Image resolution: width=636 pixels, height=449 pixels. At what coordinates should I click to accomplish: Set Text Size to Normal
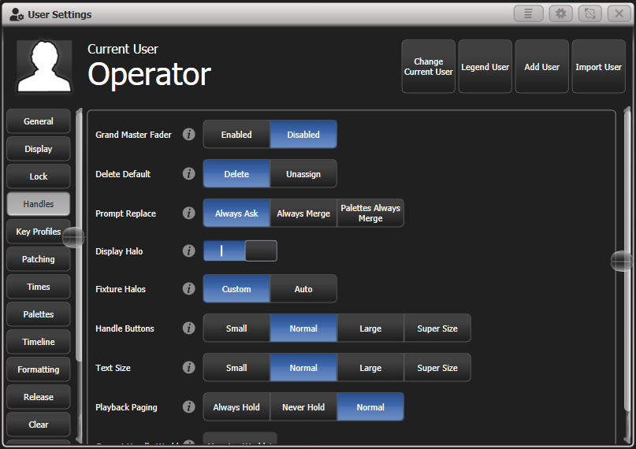click(x=303, y=367)
